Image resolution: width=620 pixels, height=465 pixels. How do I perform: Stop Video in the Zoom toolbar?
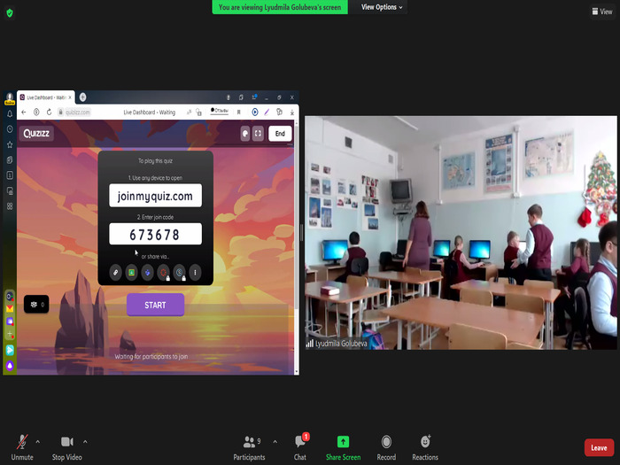[x=66, y=447]
